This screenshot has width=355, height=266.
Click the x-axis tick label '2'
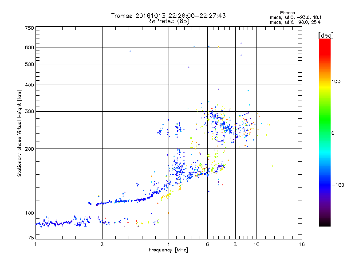click(x=102, y=244)
